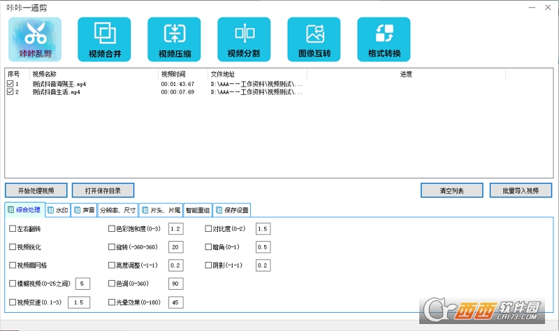Switch to the 保存设置 tab
The image size is (559, 331).
(x=232, y=210)
